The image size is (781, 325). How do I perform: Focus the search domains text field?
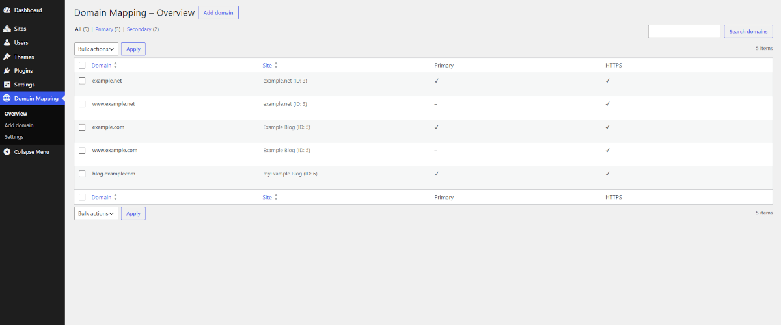coord(684,31)
